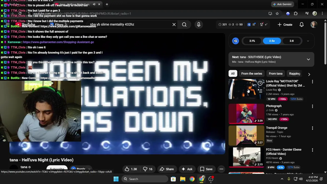The image size is (327, 184).
Task: Show more filter chips with right arrow
Action: pyautogui.click(x=309, y=74)
